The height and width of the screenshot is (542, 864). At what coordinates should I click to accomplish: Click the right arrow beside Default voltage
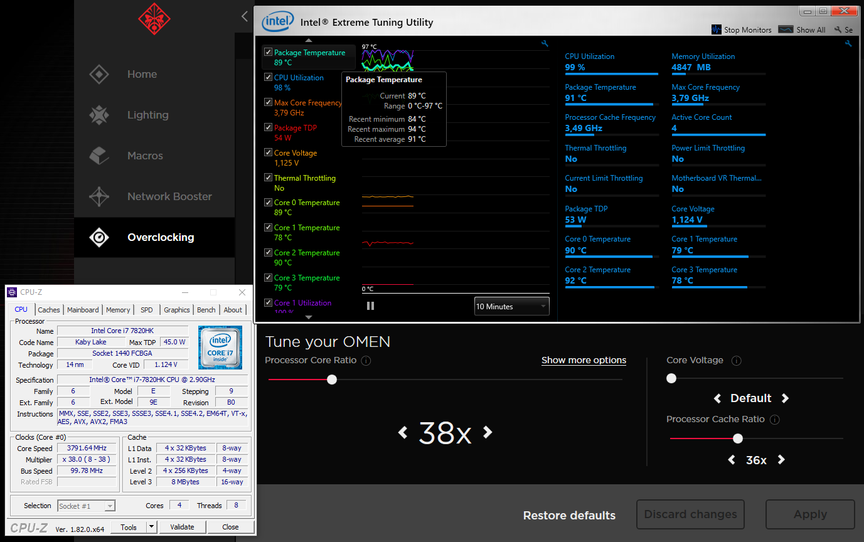785,398
